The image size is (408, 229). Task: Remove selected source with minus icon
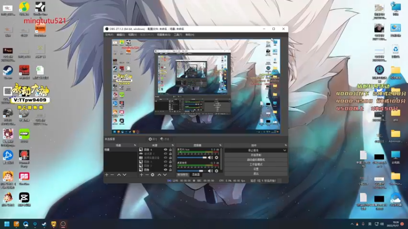point(147,175)
